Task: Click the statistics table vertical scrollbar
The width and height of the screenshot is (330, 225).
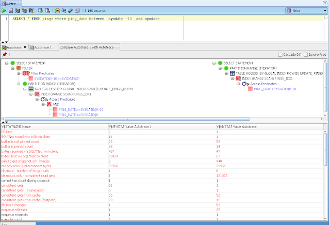Action: point(325,149)
